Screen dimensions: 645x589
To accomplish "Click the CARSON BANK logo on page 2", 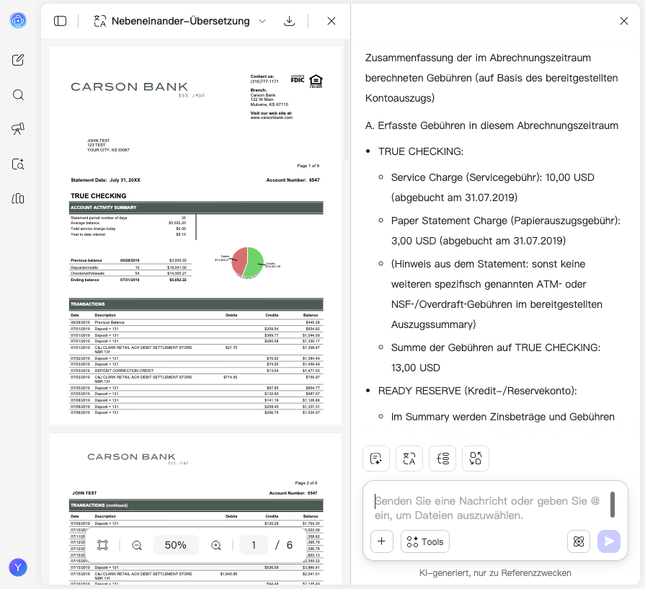I will pyautogui.click(x=138, y=459).
